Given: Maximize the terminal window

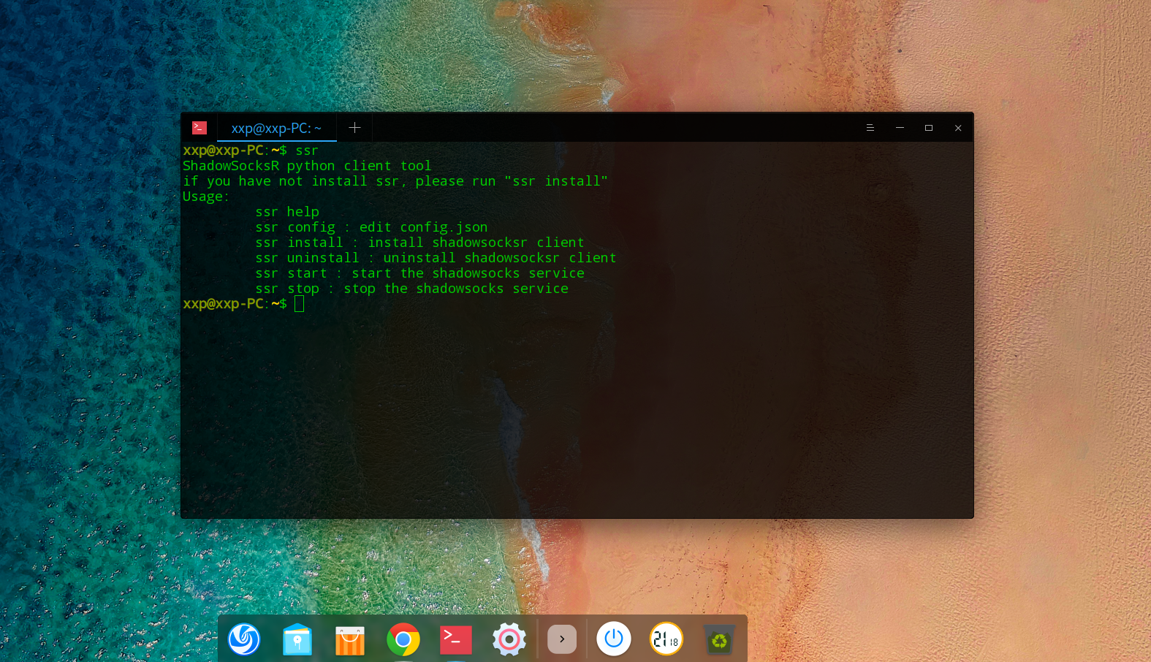Looking at the screenshot, I should (x=929, y=128).
